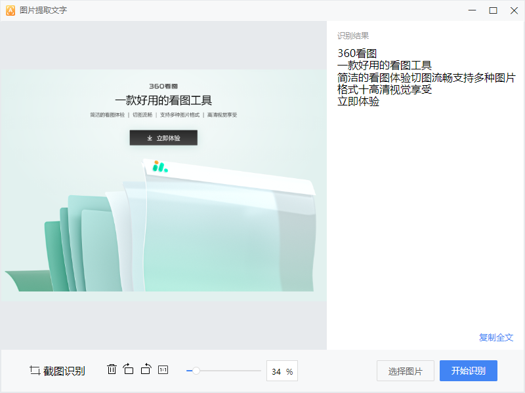
Task: Click the 图片提取文字 app icon in title bar
Action: coord(10,10)
